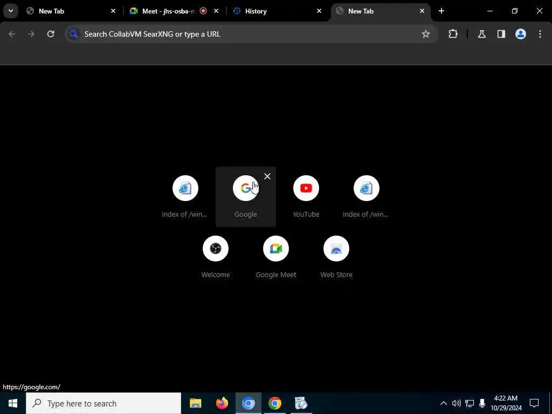Select the Google Chrome taskbar icon
This screenshot has width=552, height=414.
point(274,403)
